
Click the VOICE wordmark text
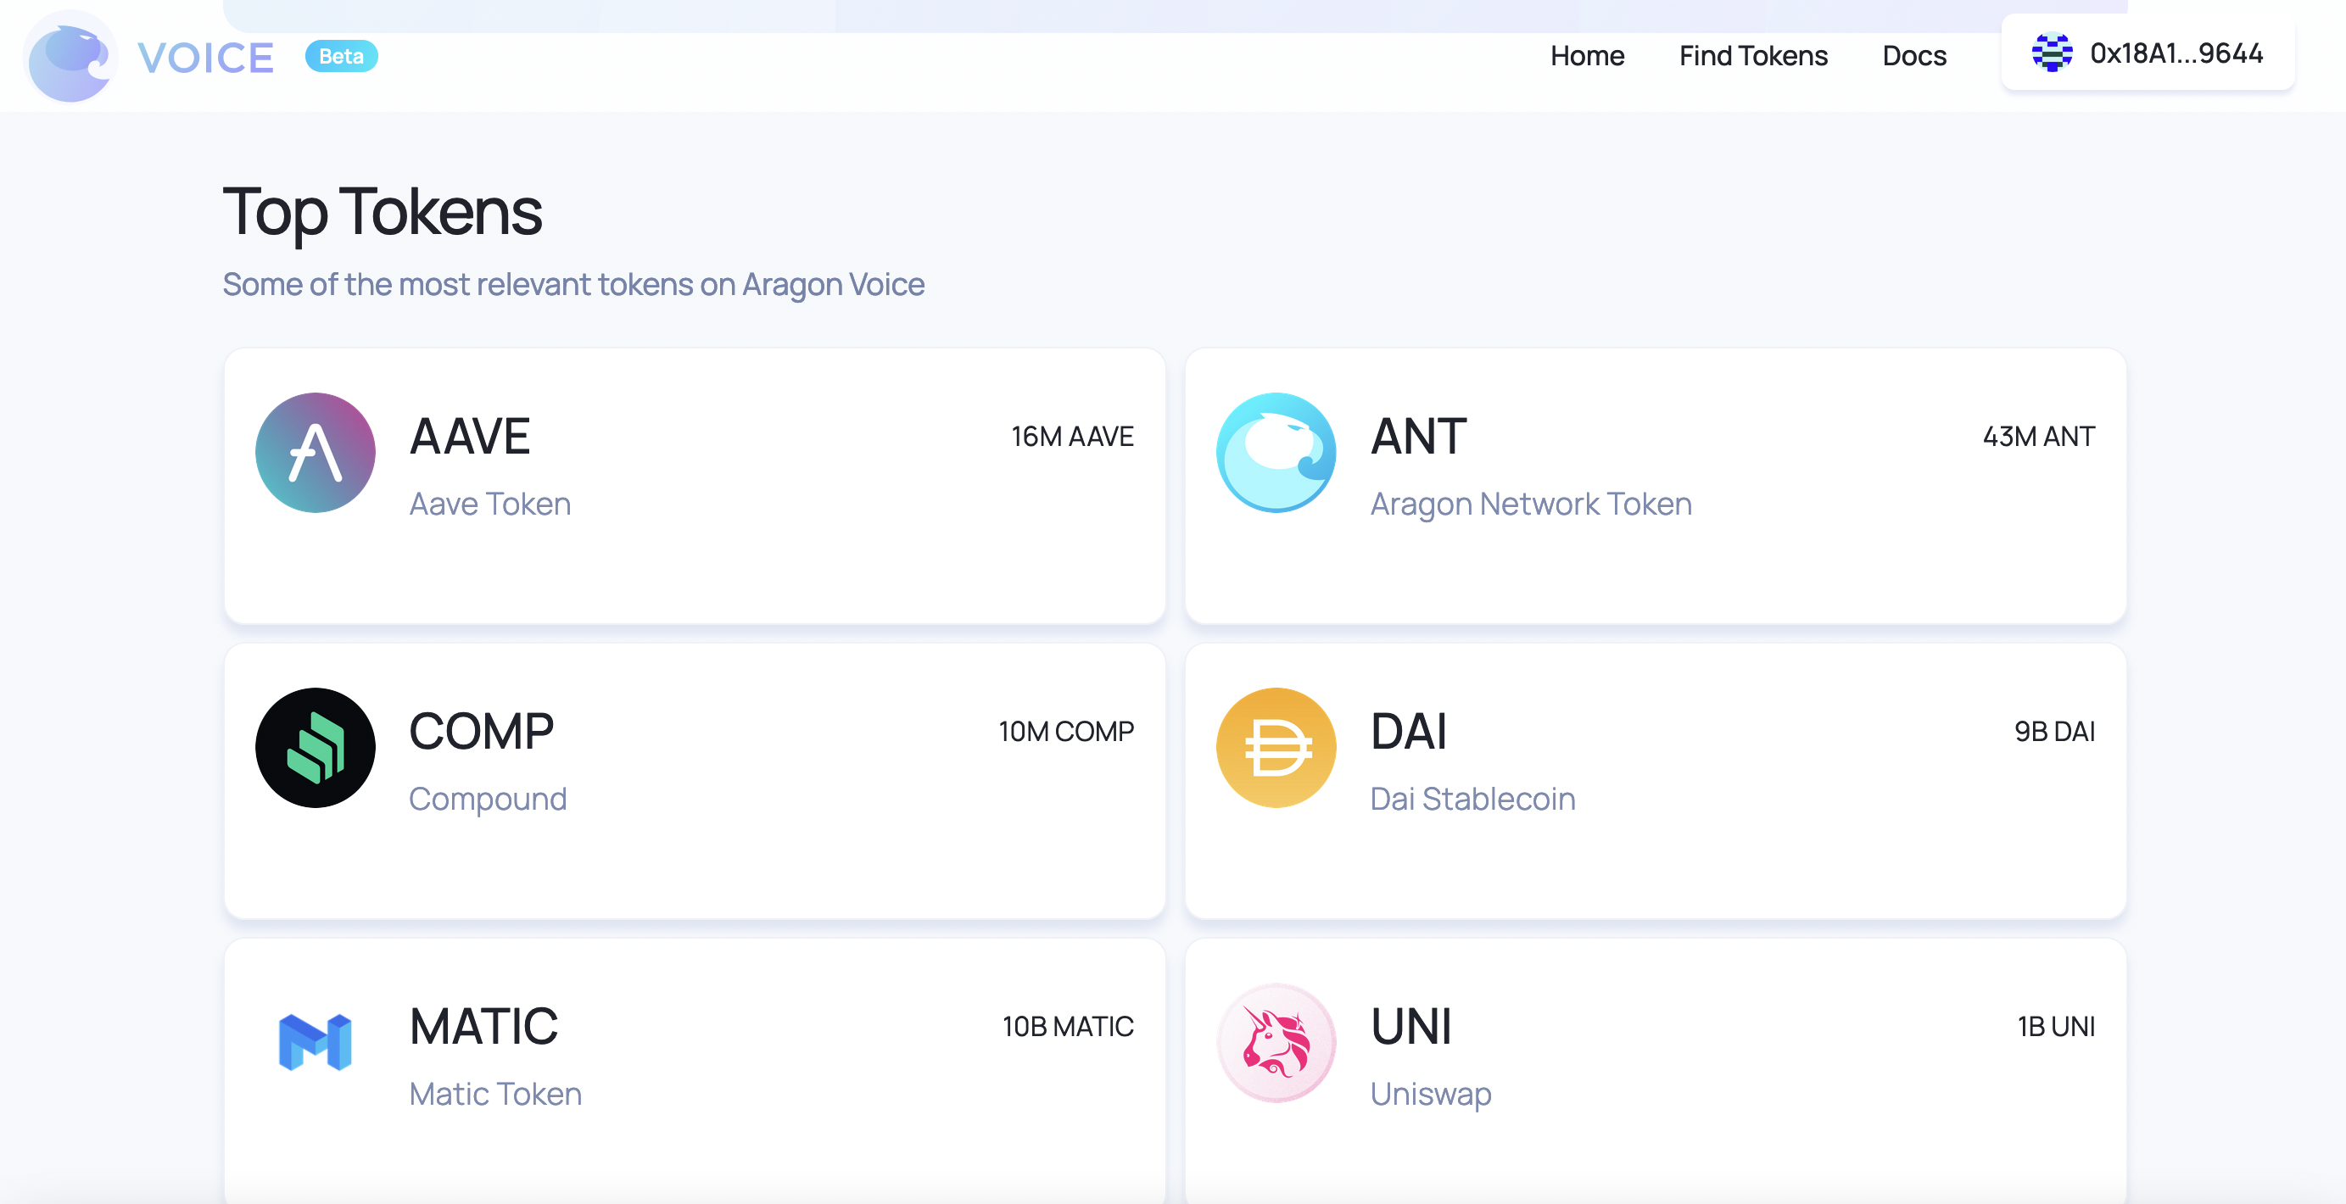pos(206,58)
